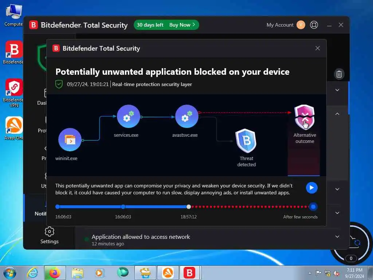Click the Bitdefender logo in main window title
Viewport: 373px width, 280px height.
click(x=34, y=25)
